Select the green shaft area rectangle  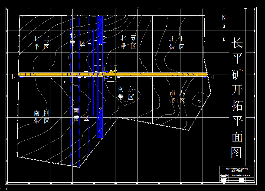(x=110, y=67)
